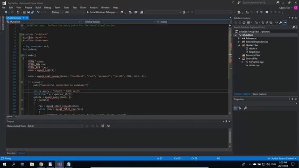Toggle Preview Selected Items in Solution Explorer toolbar
Screen dimensions: 299x168
tap(285, 23)
